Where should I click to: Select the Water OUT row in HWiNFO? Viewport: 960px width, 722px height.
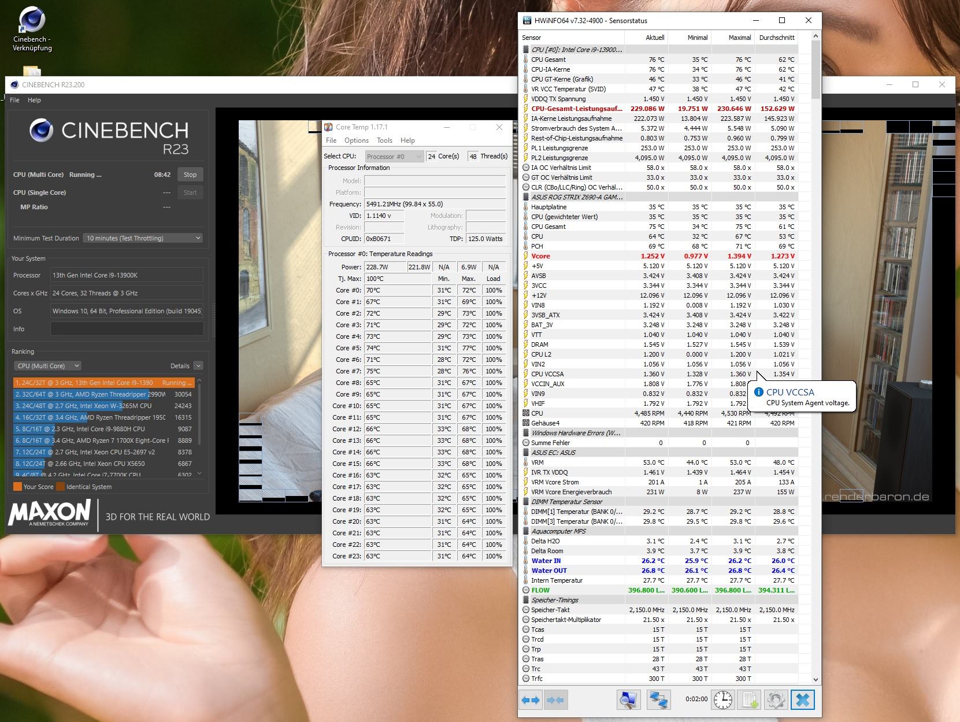(x=659, y=571)
